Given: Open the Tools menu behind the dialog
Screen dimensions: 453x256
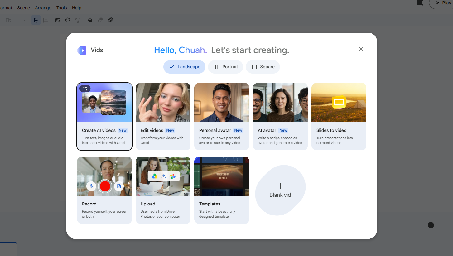Looking at the screenshot, I should coord(62,8).
